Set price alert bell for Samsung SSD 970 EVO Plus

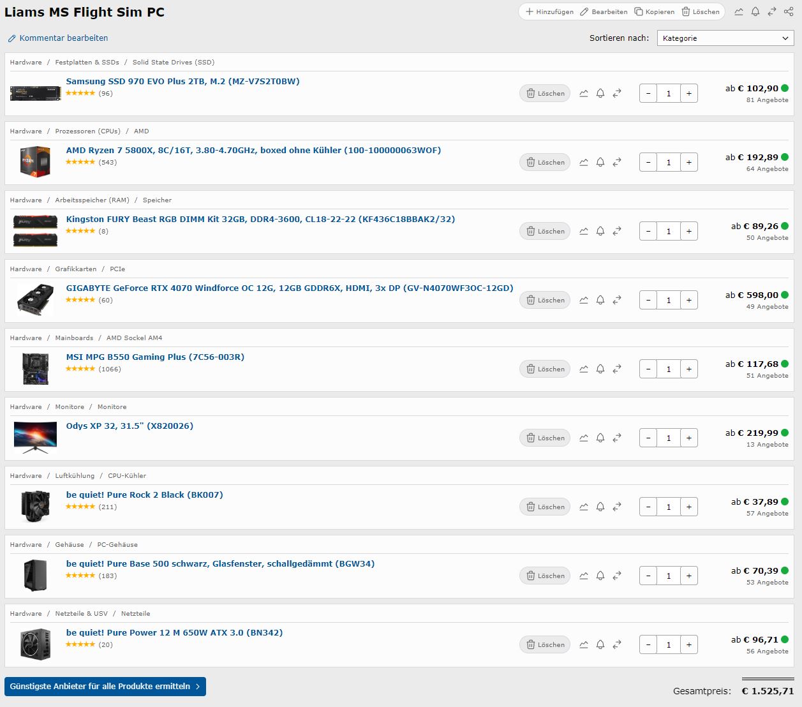tap(600, 93)
